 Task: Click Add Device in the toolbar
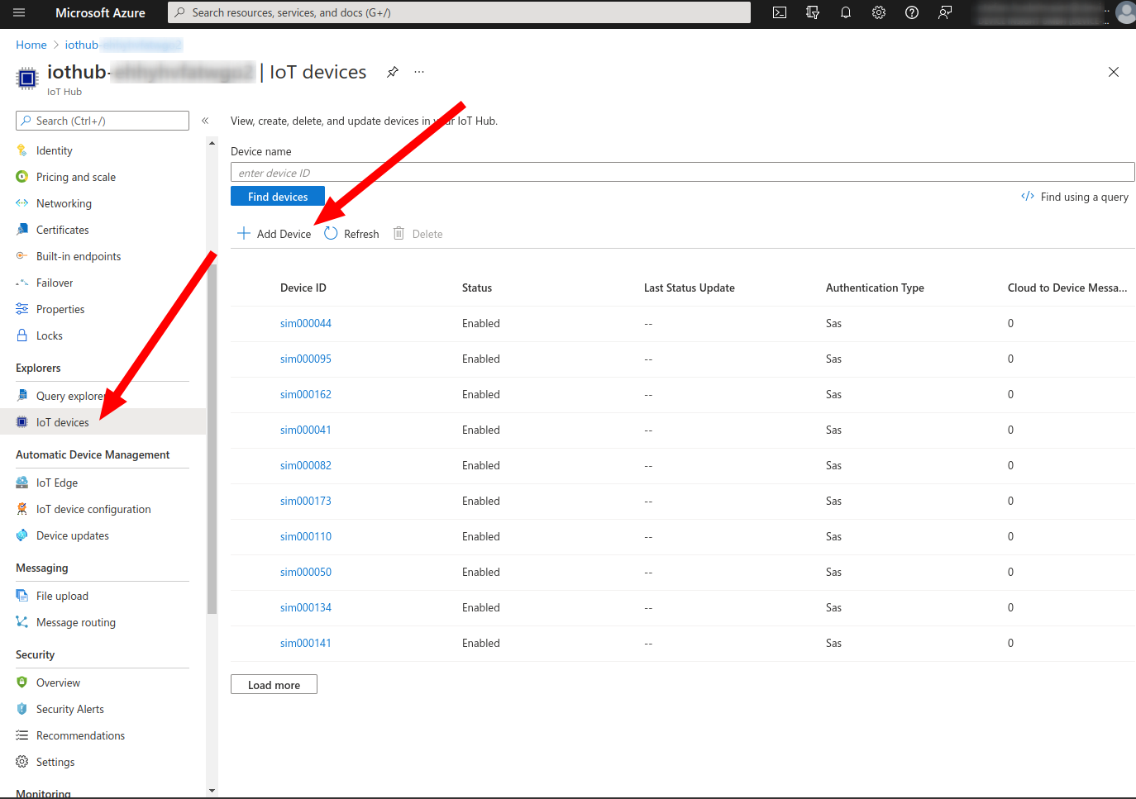pos(274,234)
